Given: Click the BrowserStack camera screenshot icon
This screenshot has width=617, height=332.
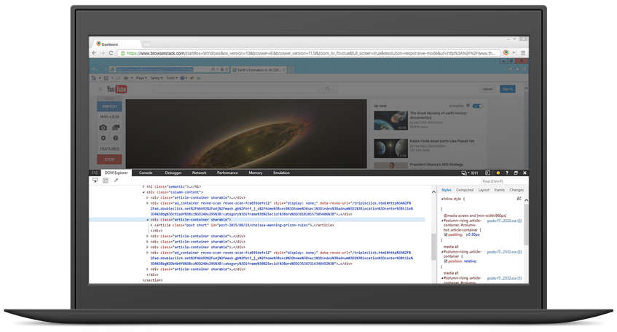Looking at the screenshot, I should coord(103,127).
